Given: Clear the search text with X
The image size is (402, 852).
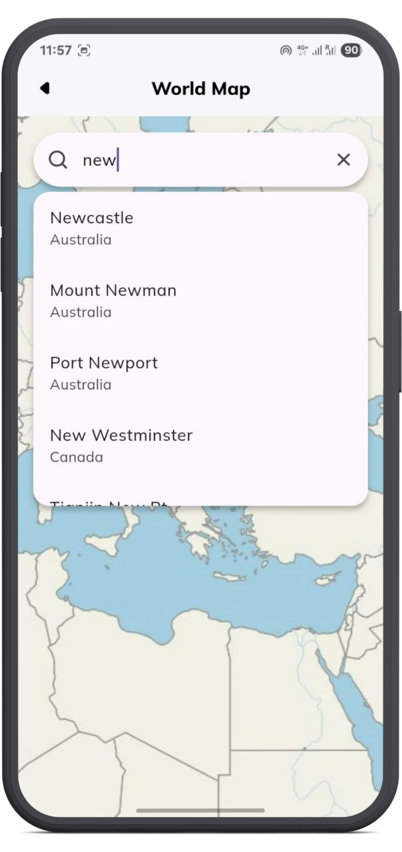Looking at the screenshot, I should (x=343, y=160).
